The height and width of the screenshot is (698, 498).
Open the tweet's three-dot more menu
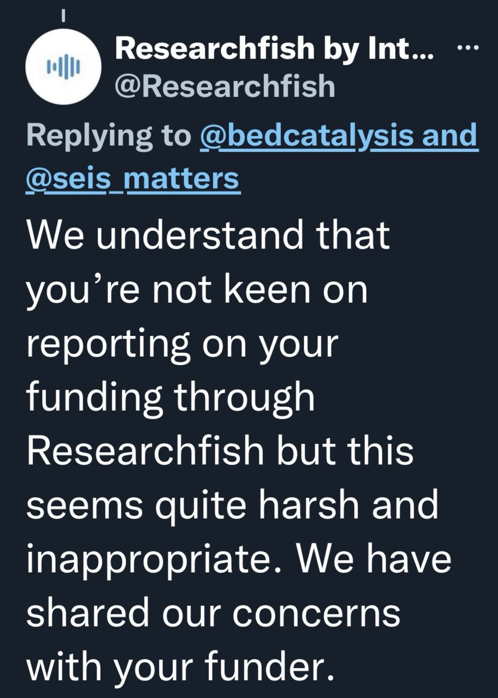pyautogui.click(x=469, y=49)
